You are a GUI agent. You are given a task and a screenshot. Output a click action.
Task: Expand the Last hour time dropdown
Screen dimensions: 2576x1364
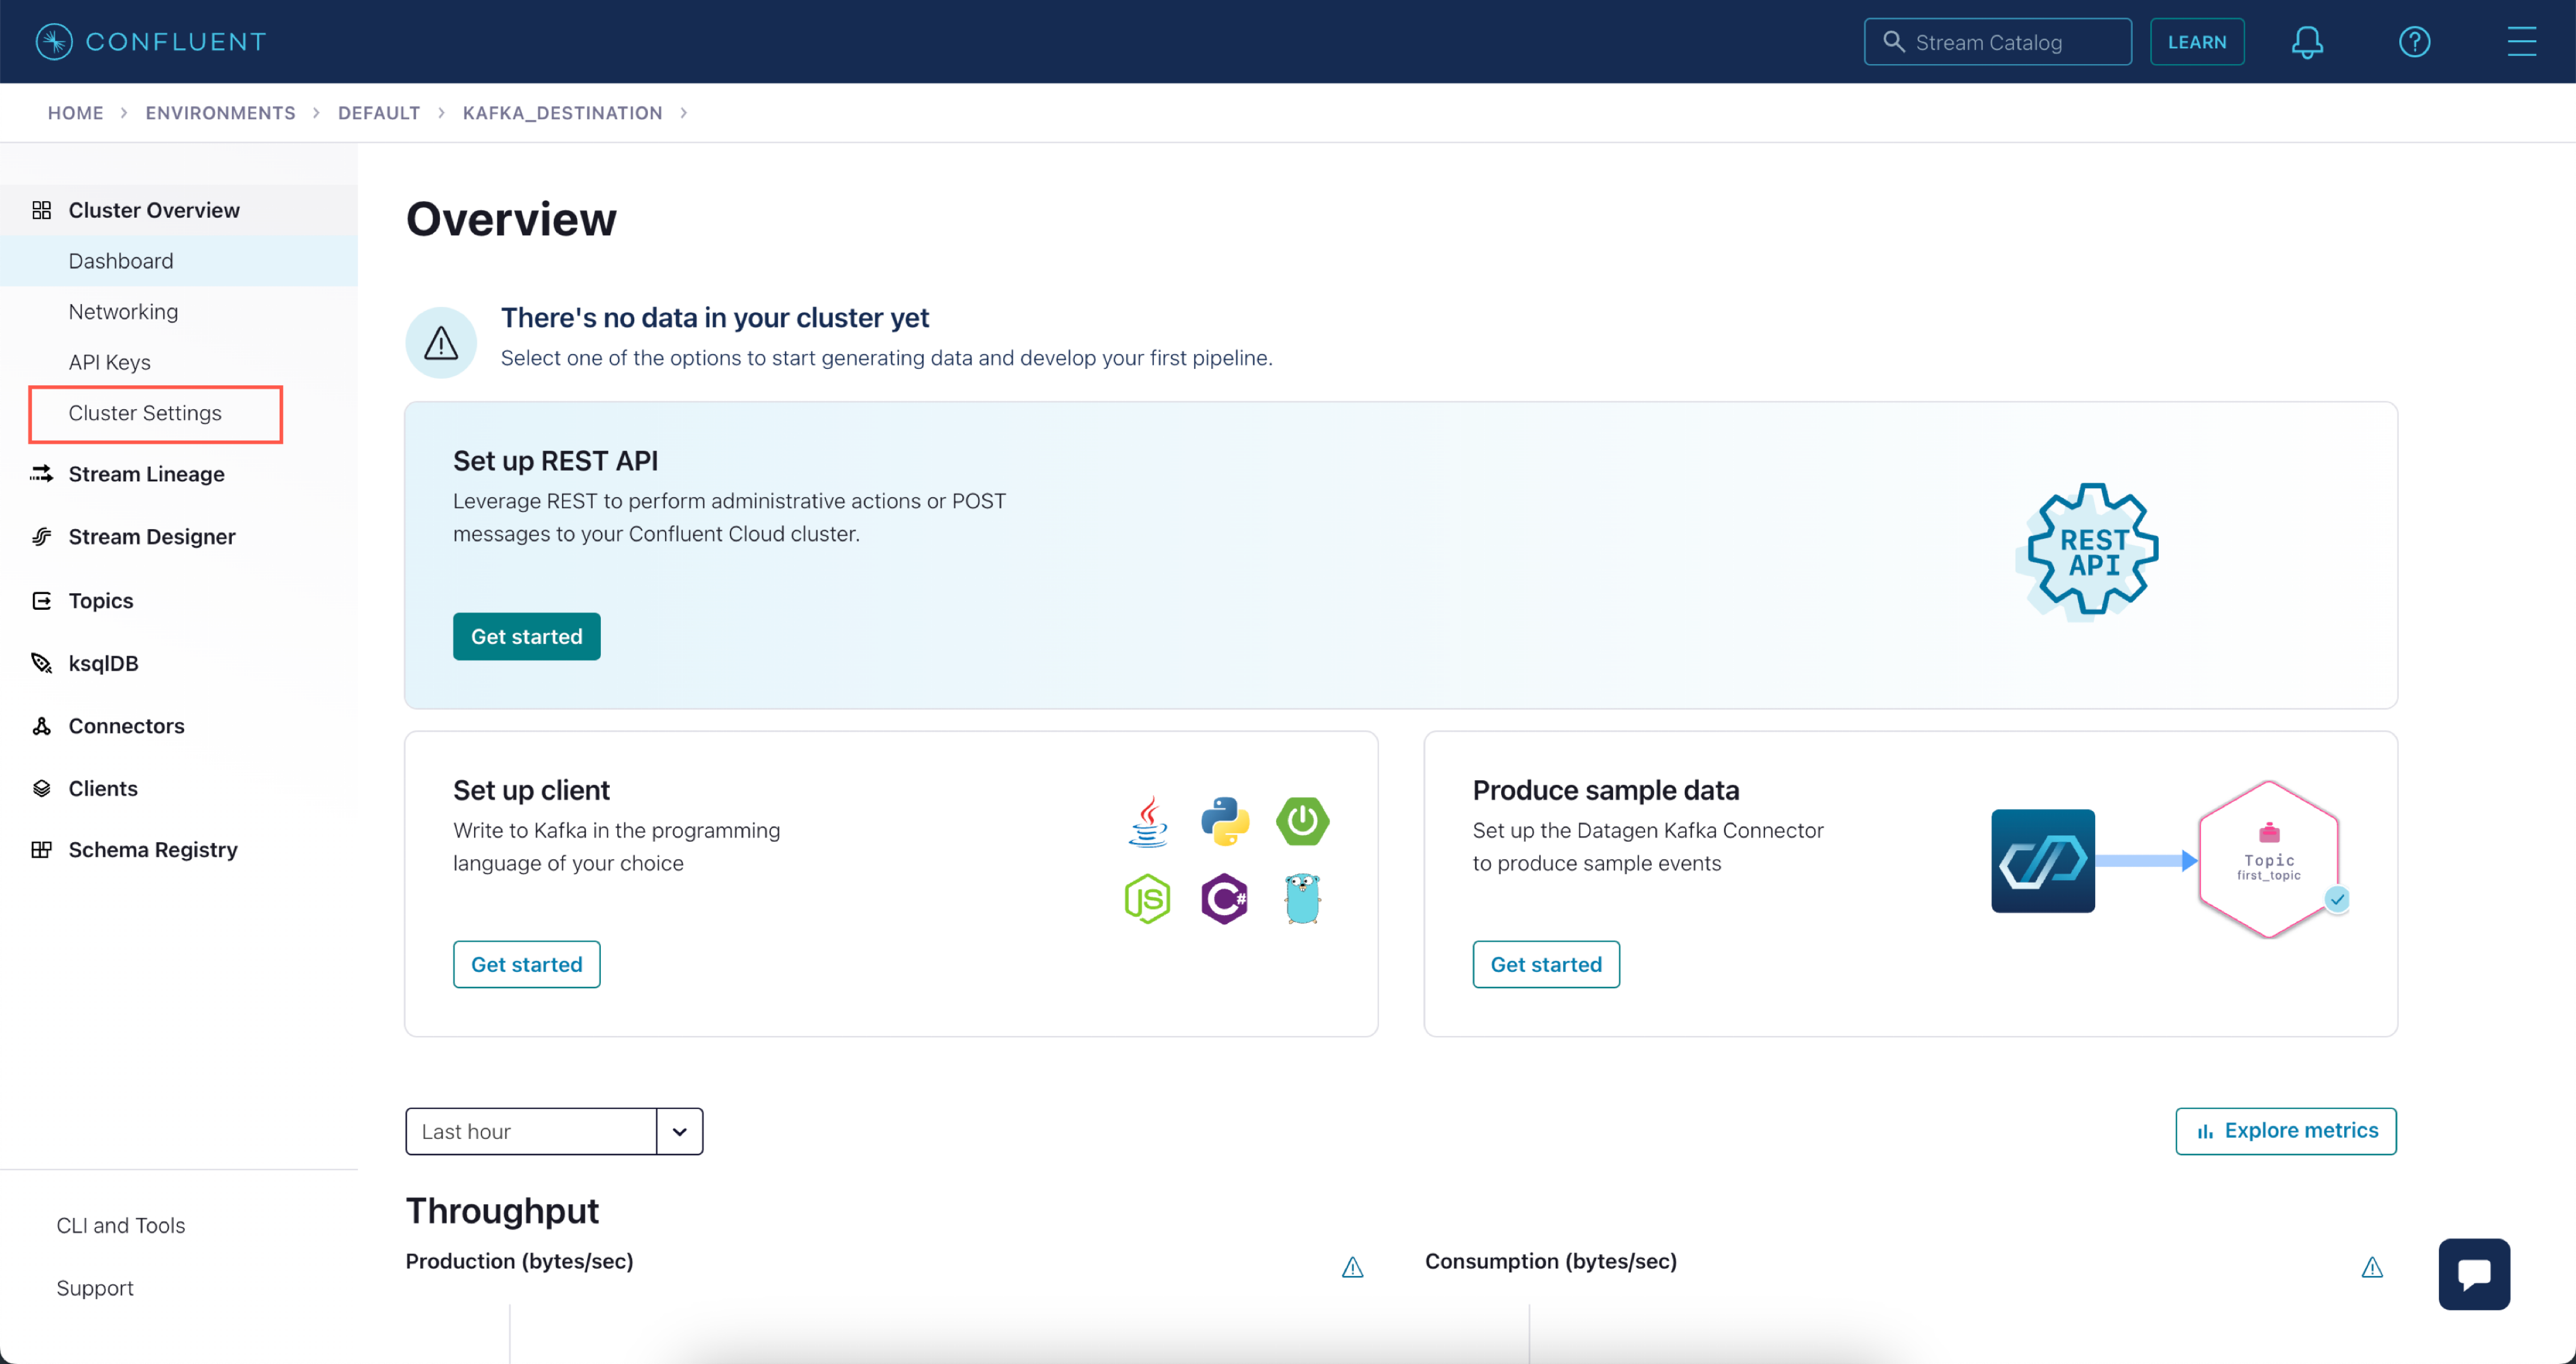(x=680, y=1129)
